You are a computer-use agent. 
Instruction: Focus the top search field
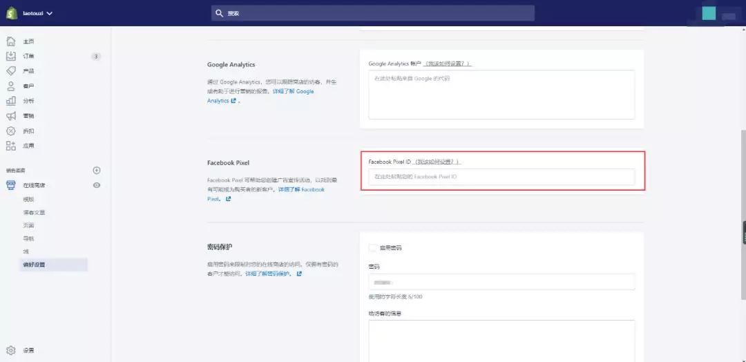[372, 13]
